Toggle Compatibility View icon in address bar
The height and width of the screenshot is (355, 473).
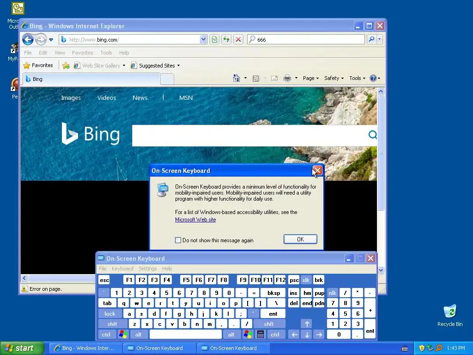(214, 39)
